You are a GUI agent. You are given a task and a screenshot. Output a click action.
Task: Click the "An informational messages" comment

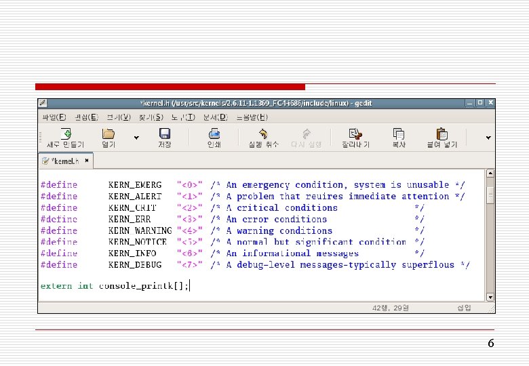click(x=292, y=253)
